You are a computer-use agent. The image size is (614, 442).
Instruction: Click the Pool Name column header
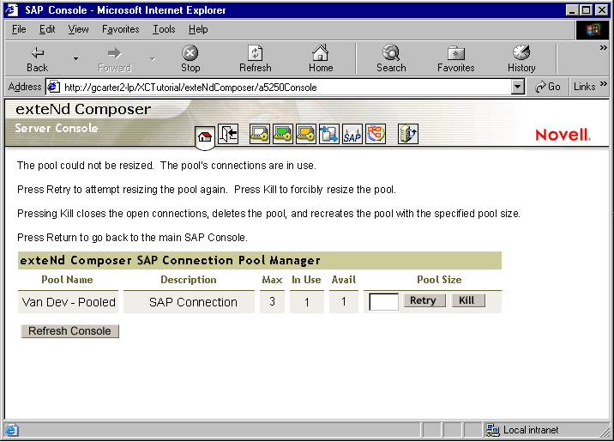pyautogui.click(x=68, y=280)
